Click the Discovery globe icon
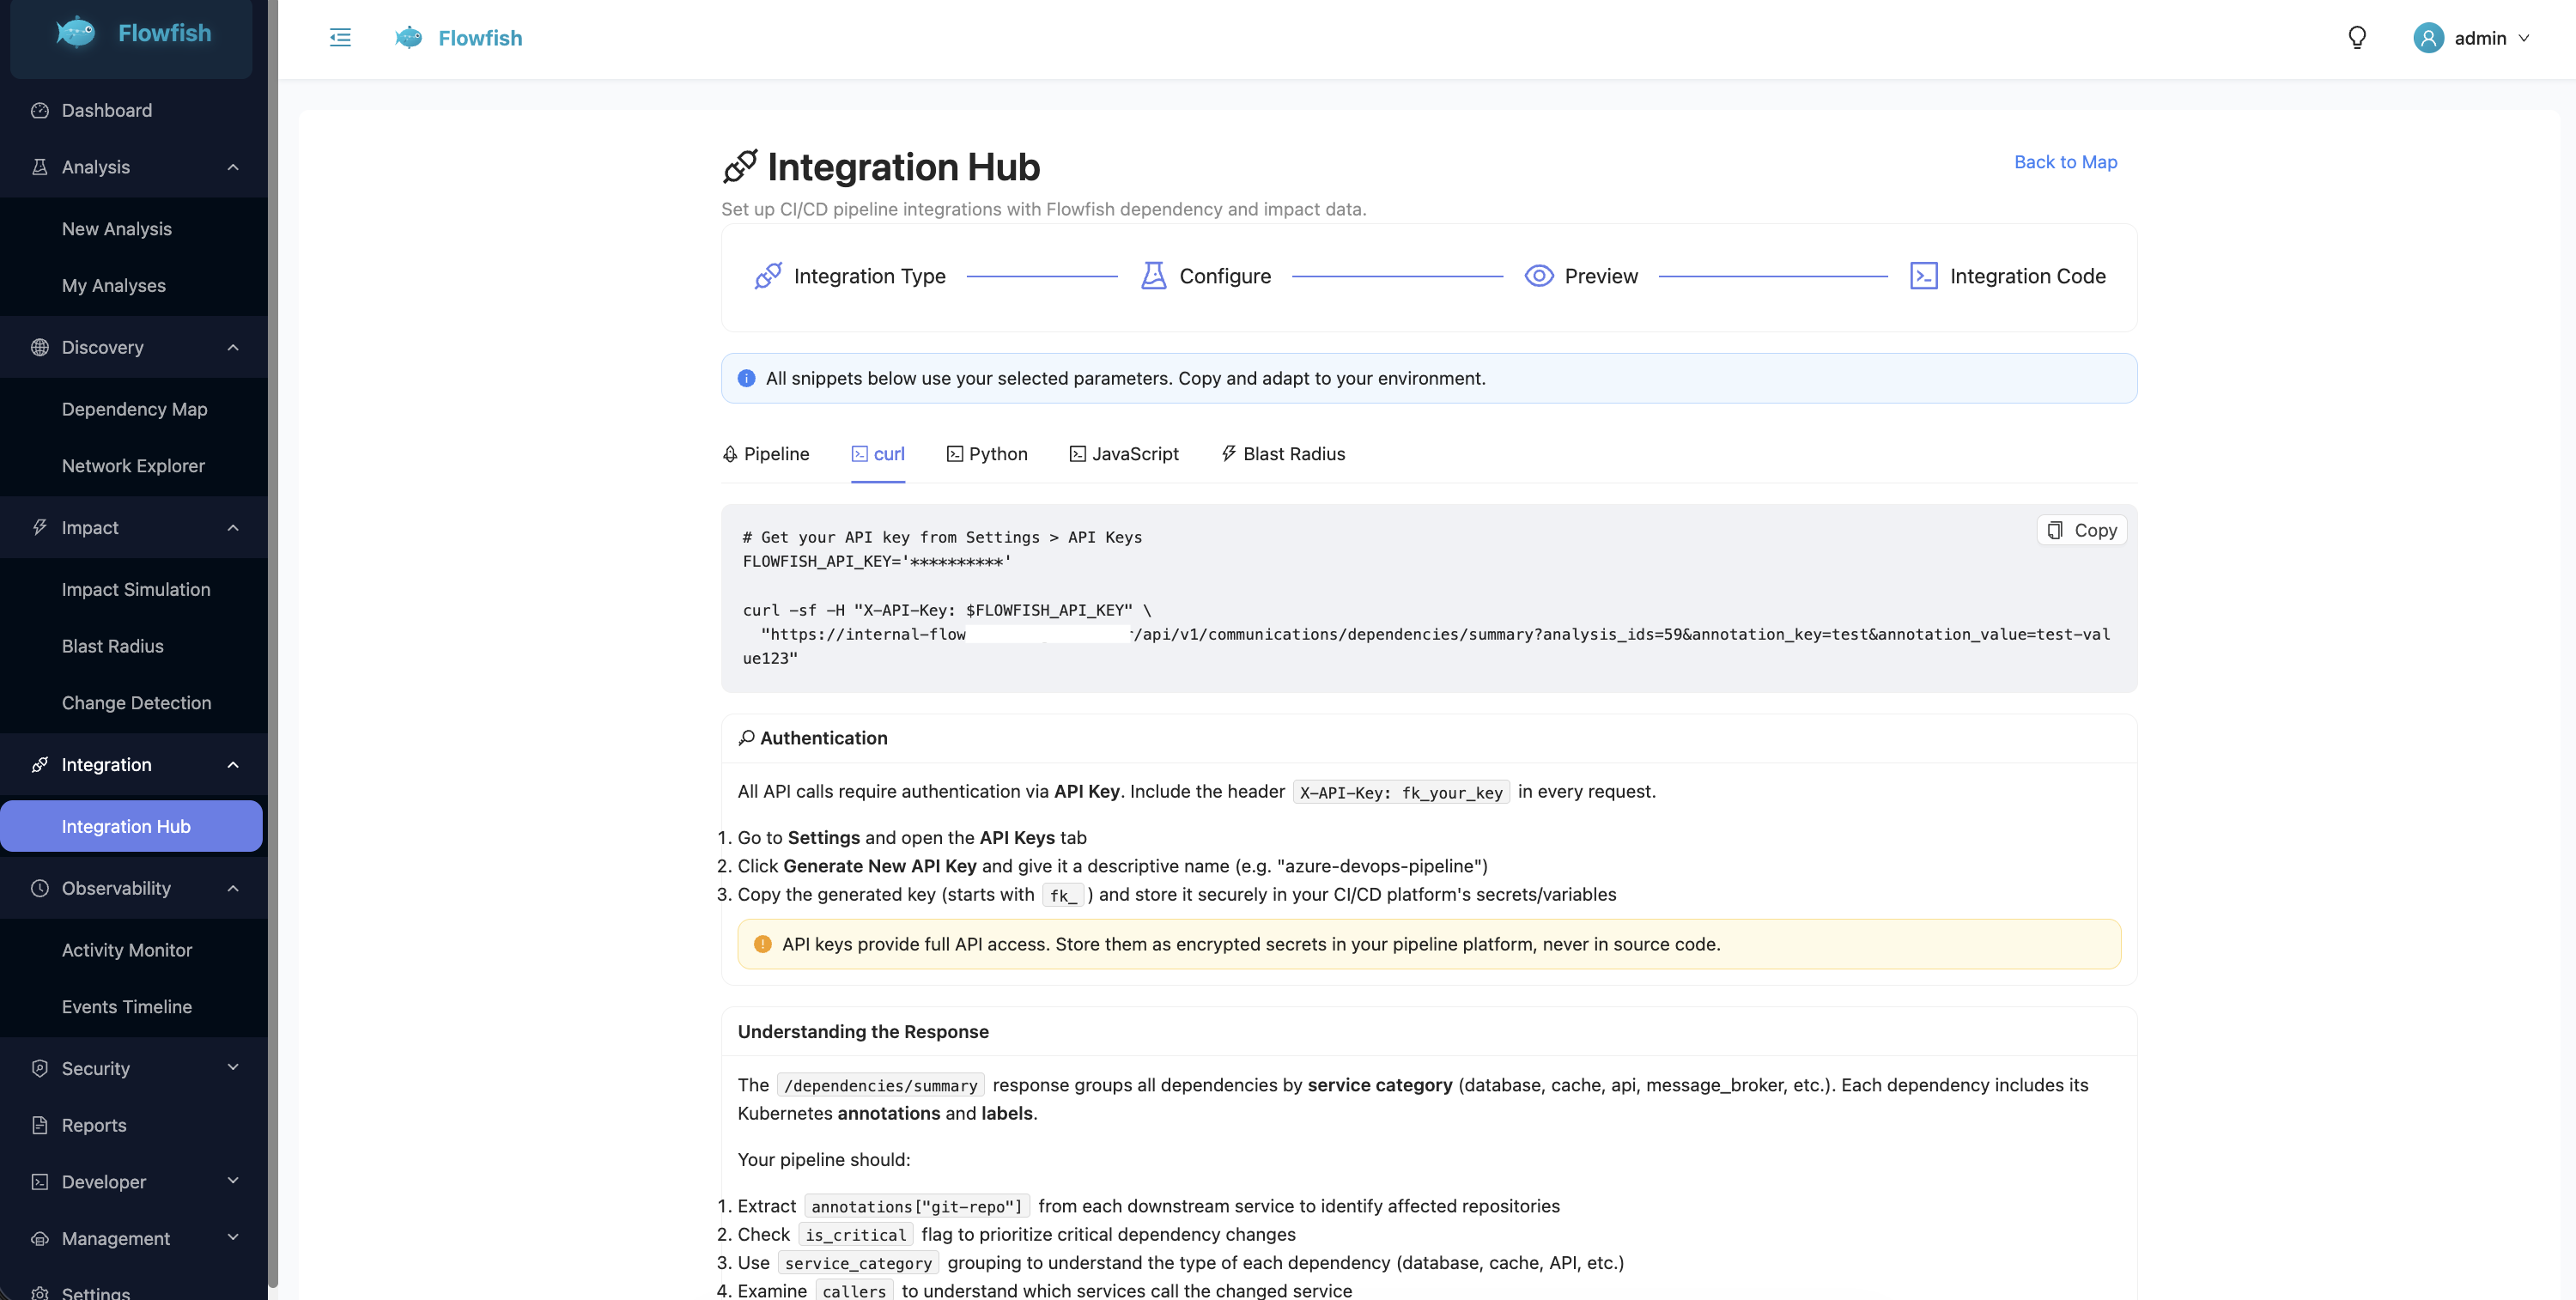 pos(40,347)
